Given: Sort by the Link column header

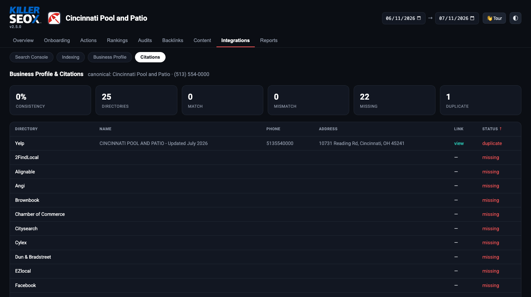Looking at the screenshot, I should 459,129.
